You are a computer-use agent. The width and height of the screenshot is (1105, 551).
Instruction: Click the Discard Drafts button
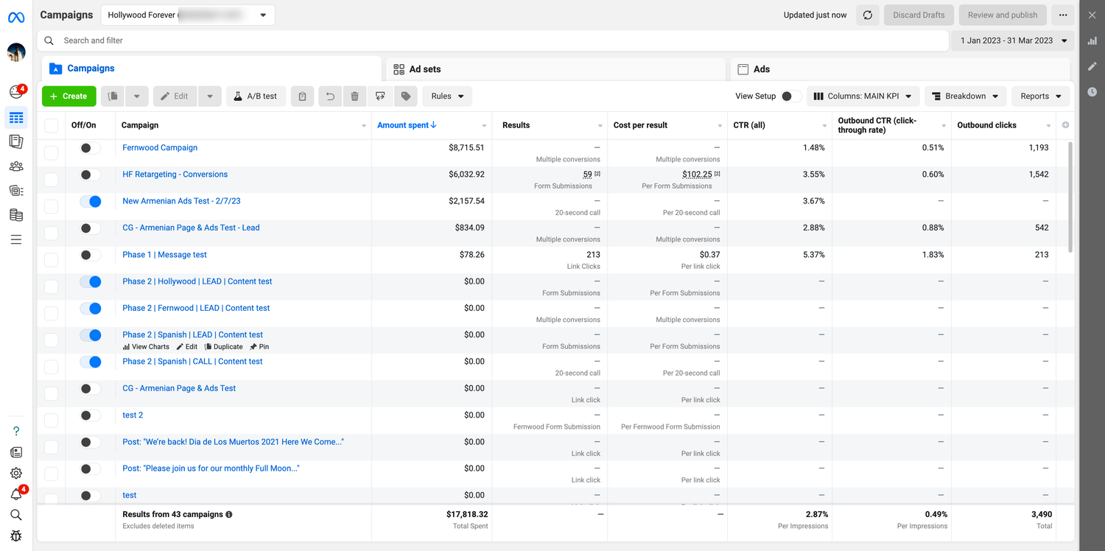pos(919,15)
